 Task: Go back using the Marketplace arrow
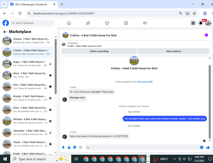coord(5,32)
